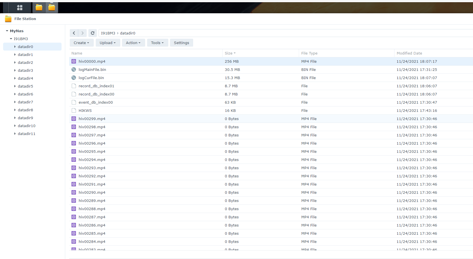Click the hiv00000.mp4 video file icon
This screenshot has width=473, height=259.
[x=74, y=61]
